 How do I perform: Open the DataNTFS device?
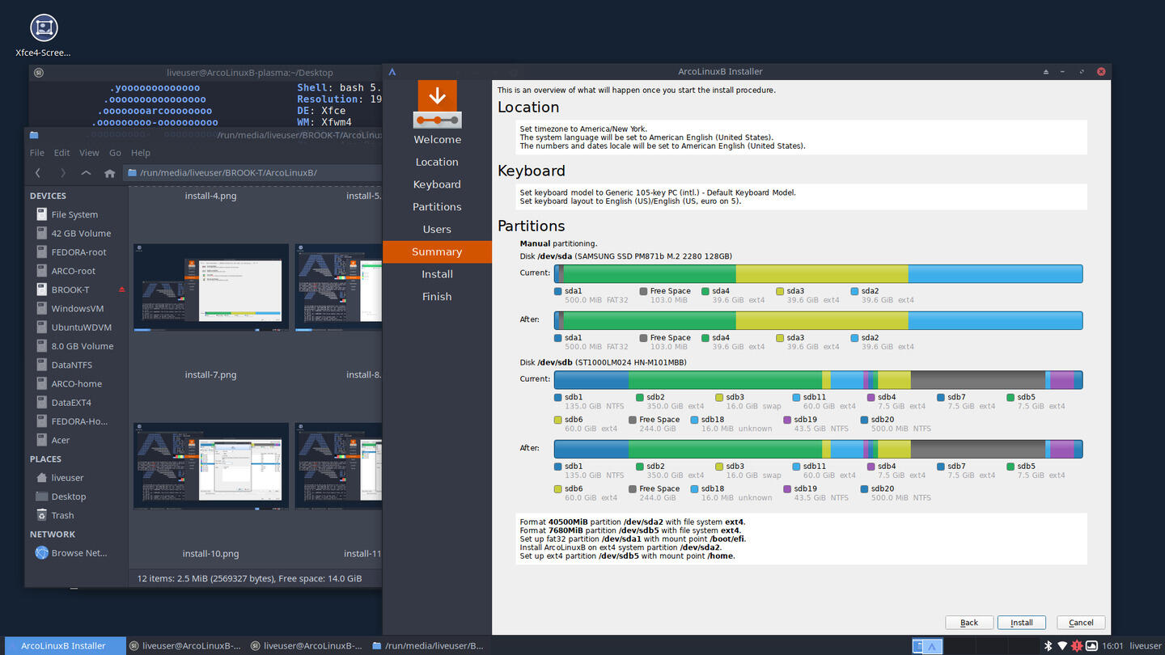tap(74, 365)
